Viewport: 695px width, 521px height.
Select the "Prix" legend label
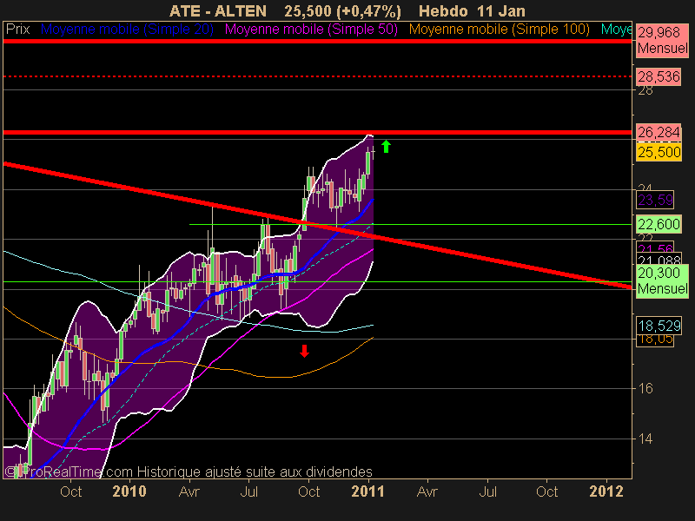[x=17, y=30]
